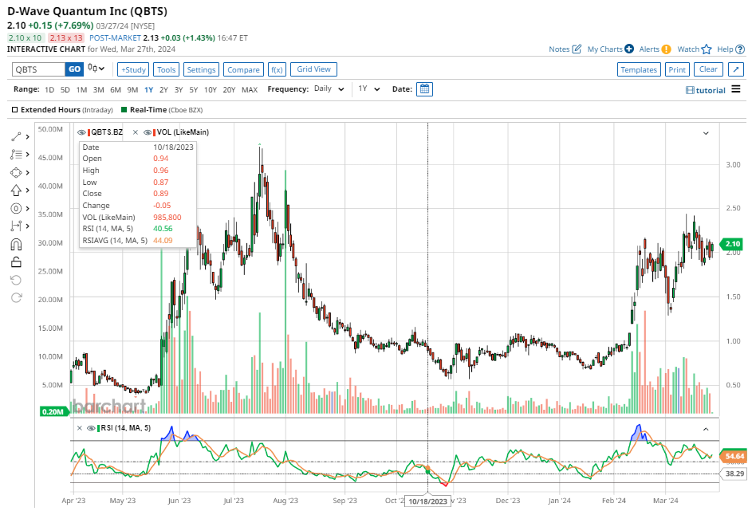Image resolution: width=752 pixels, height=511 pixels.
Task: Collapse the RSI pane chevron
Action: 706,429
